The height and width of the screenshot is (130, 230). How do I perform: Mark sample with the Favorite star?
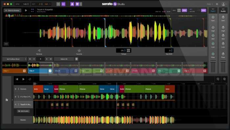79,51
